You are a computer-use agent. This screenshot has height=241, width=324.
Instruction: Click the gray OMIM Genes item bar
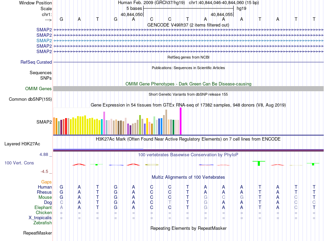(x=188, y=89)
